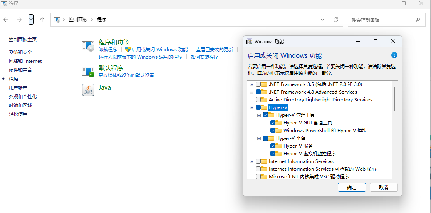
Task: Click the shield icon beside 启用或关闭 Windows 功能
Action: (x=128, y=49)
